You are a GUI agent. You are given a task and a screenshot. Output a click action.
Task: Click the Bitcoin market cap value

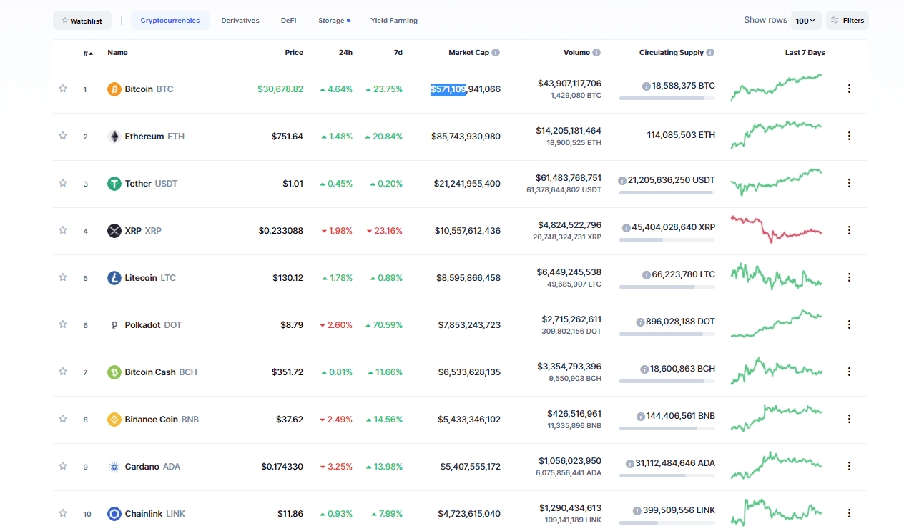pos(466,89)
